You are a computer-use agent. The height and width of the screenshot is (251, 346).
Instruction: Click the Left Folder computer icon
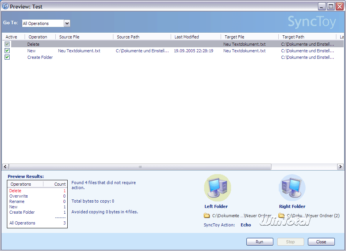[x=218, y=188]
